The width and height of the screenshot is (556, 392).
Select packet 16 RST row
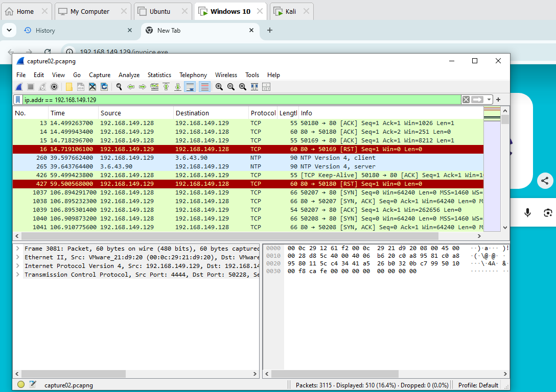[x=248, y=149]
